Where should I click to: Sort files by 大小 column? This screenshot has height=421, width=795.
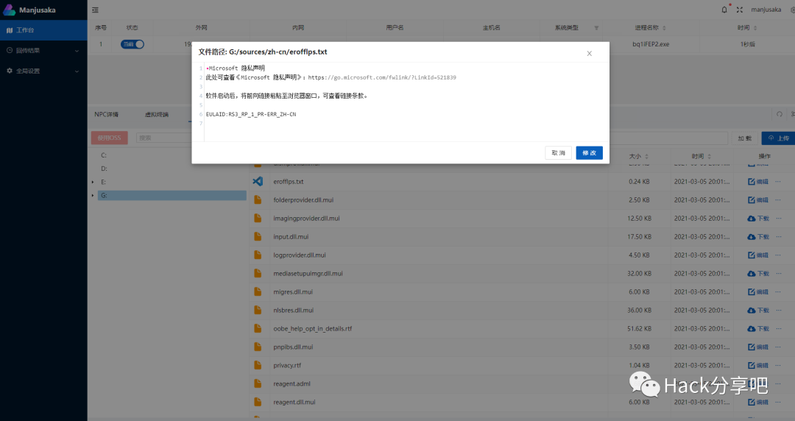pyautogui.click(x=646, y=156)
